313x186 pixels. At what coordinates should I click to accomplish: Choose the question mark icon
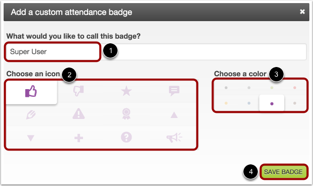pos(126,138)
